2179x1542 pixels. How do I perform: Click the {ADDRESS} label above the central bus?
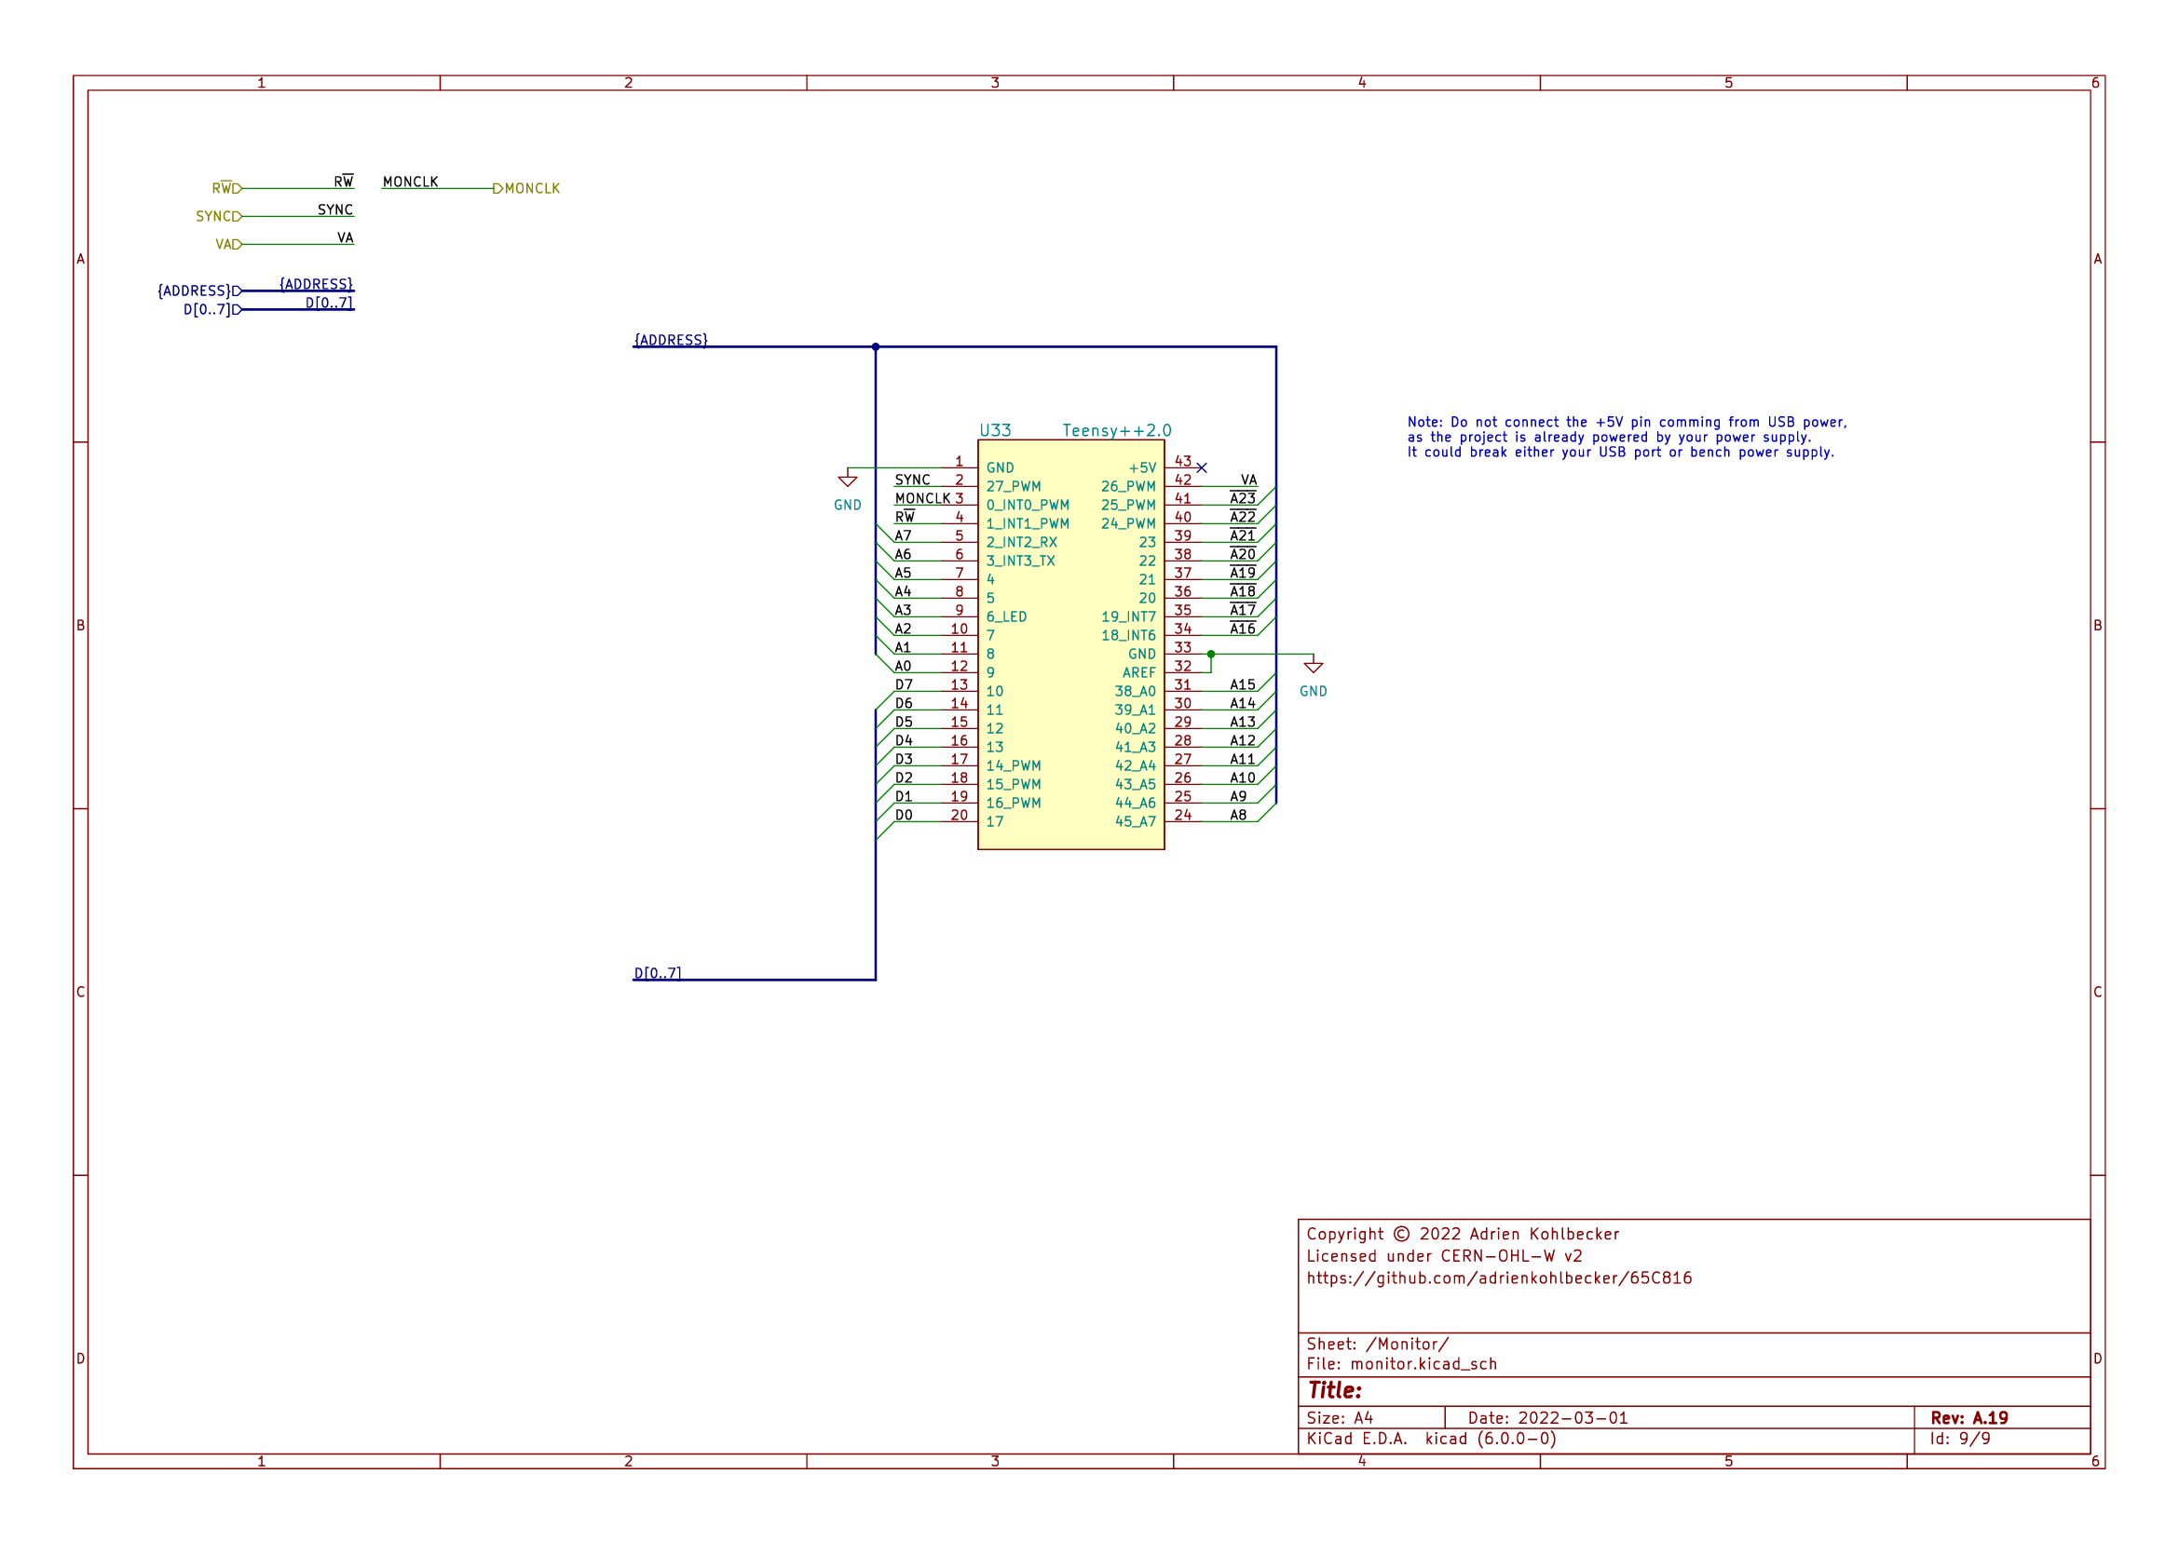coord(671,339)
